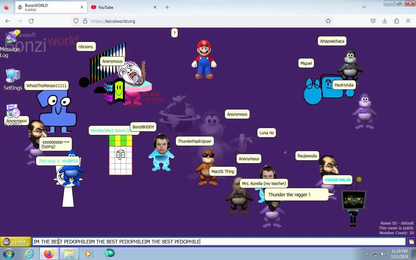
Task: Click the question mark speech bubble
Action: click(175, 33)
